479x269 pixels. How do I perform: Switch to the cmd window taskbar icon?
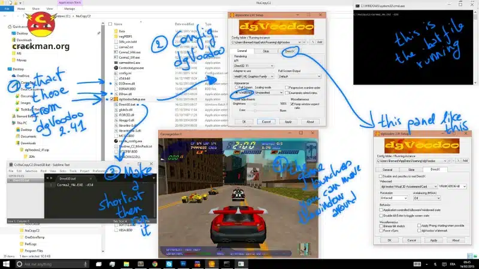click(227, 264)
